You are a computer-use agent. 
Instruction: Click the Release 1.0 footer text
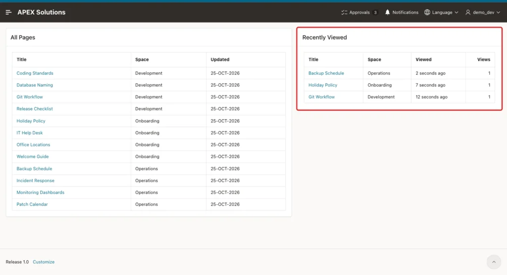tap(17, 262)
